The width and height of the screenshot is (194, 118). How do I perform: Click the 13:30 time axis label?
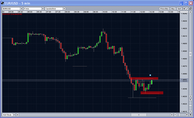171,12
